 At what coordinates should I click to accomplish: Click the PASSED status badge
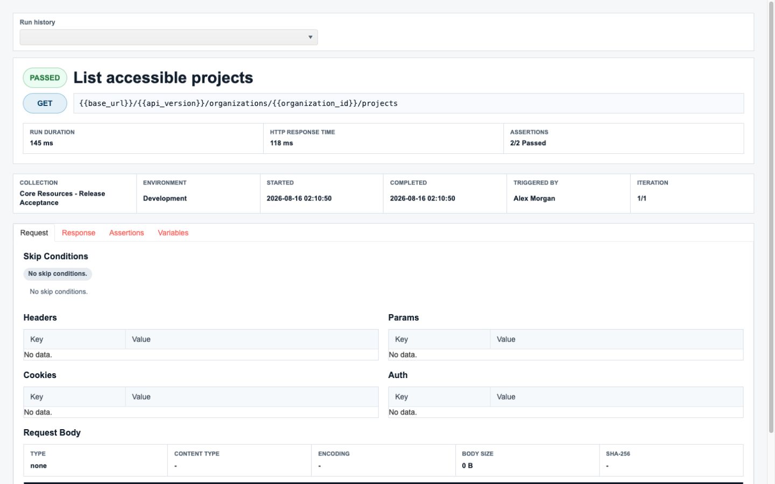coord(45,78)
